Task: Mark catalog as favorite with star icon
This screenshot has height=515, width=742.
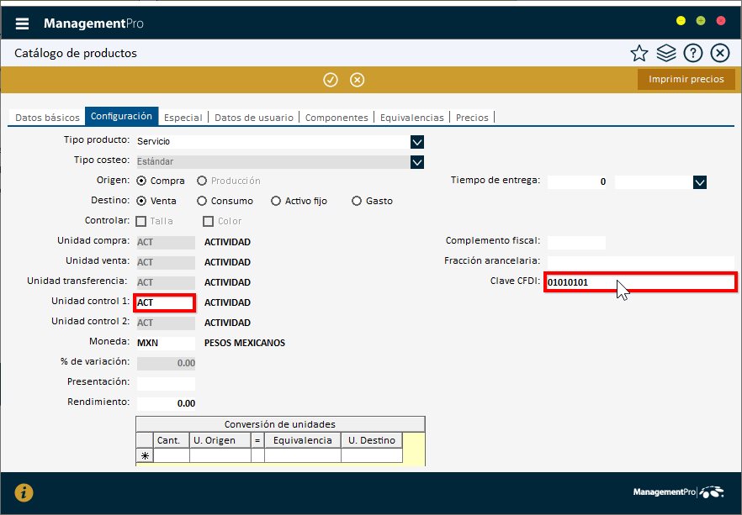Action: 639,53
